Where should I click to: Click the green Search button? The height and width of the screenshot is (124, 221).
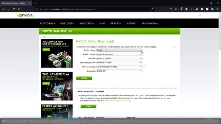[x=84, y=78]
